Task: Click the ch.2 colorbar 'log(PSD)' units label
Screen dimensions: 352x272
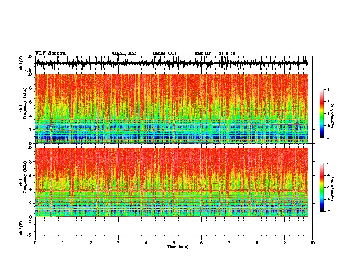Action: click(333, 189)
